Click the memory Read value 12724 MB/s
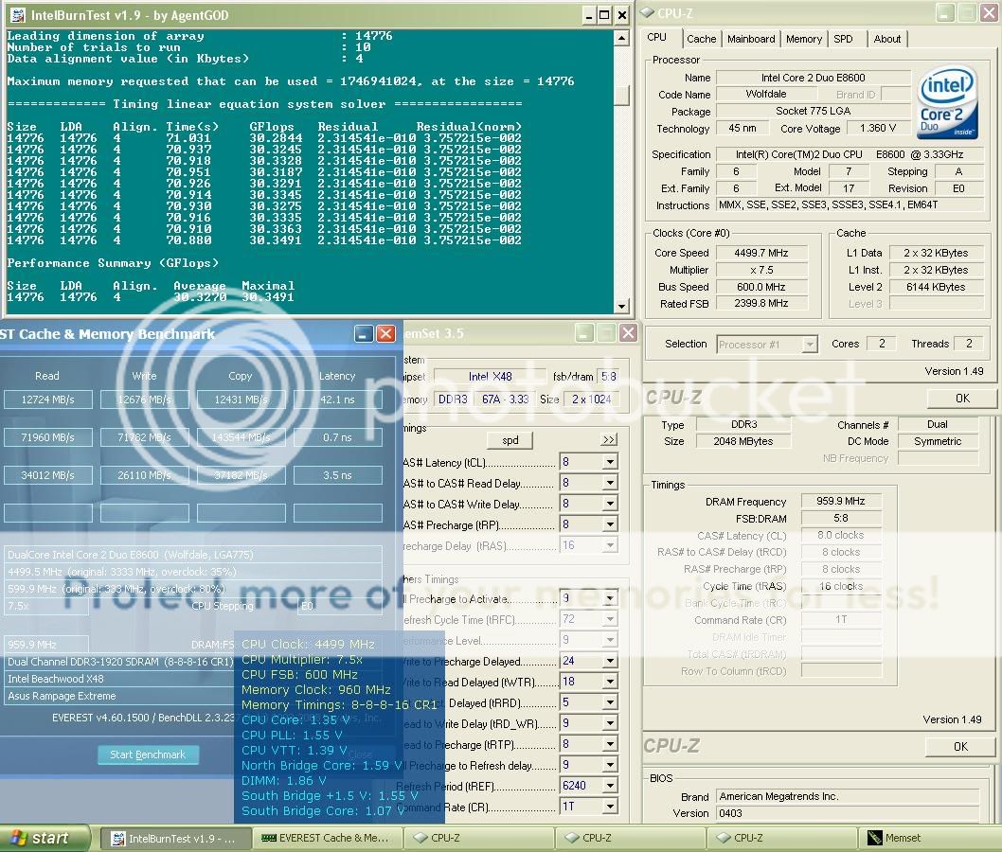Image resolution: width=1002 pixels, height=852 pixels. [48, 399]
